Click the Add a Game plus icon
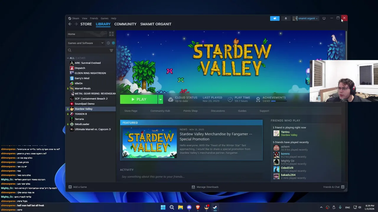The width and height of the screenshot is (378, 212). pos(70,187)
